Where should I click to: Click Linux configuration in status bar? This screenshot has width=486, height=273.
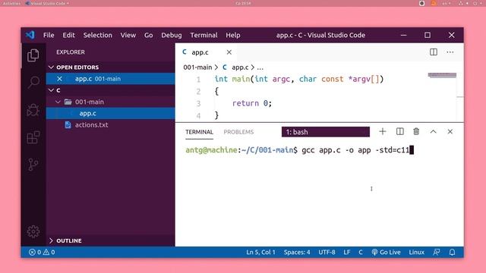click(x=416, y=253)
